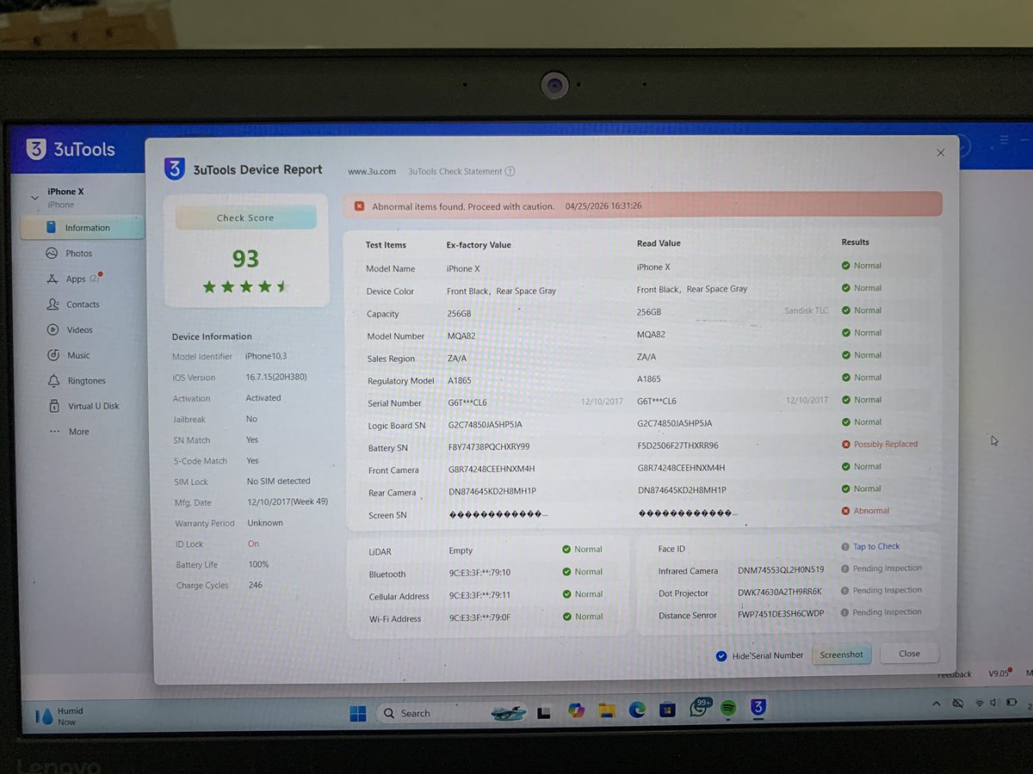Open Ringtones in the sidebar
The width and height of the screenshot is (1033, 774).
pos(86,381)
